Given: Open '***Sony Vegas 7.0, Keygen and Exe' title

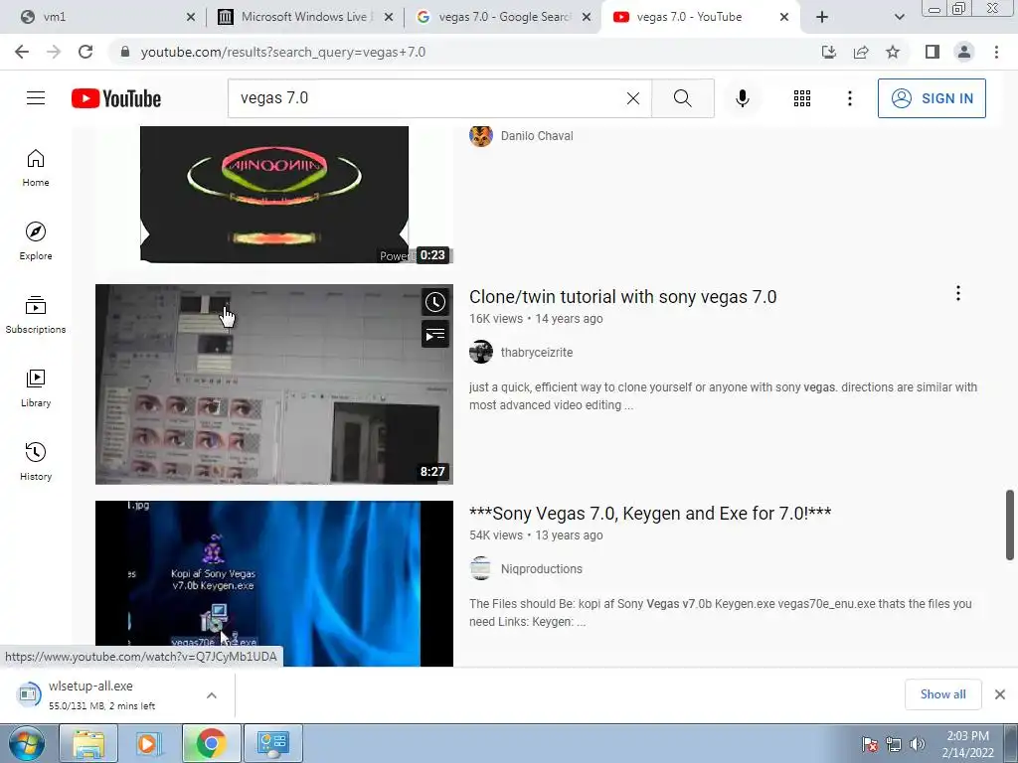Looking at the screenshot, I should (650, 514).
